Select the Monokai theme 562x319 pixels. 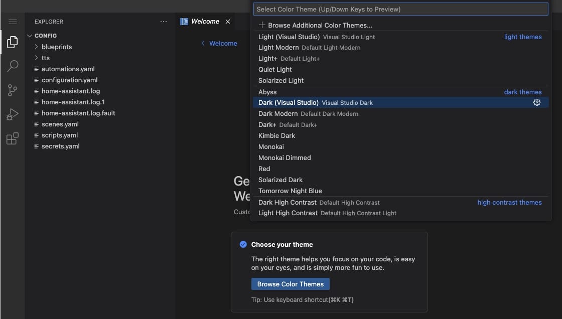pos(401,146)
